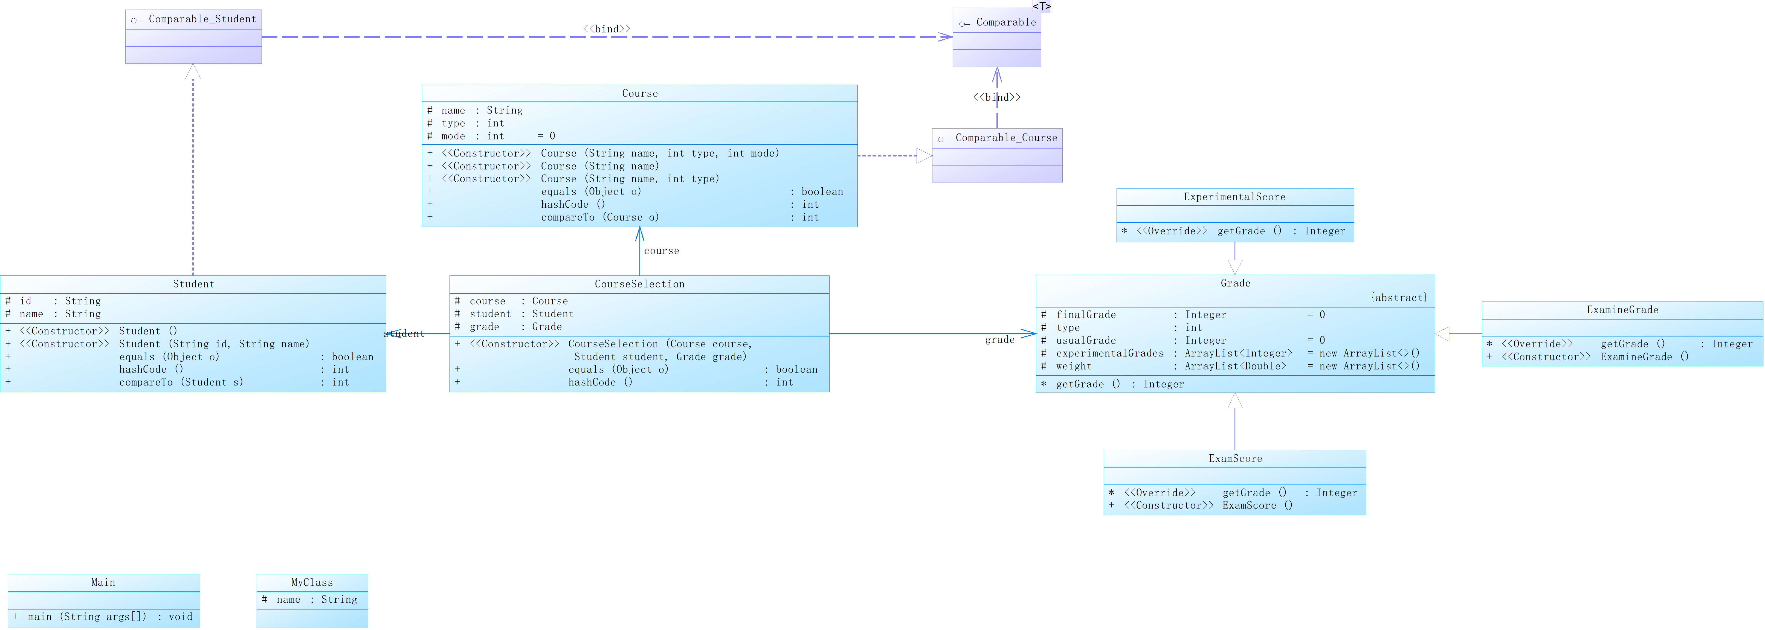Select the Main class box title

103,583
